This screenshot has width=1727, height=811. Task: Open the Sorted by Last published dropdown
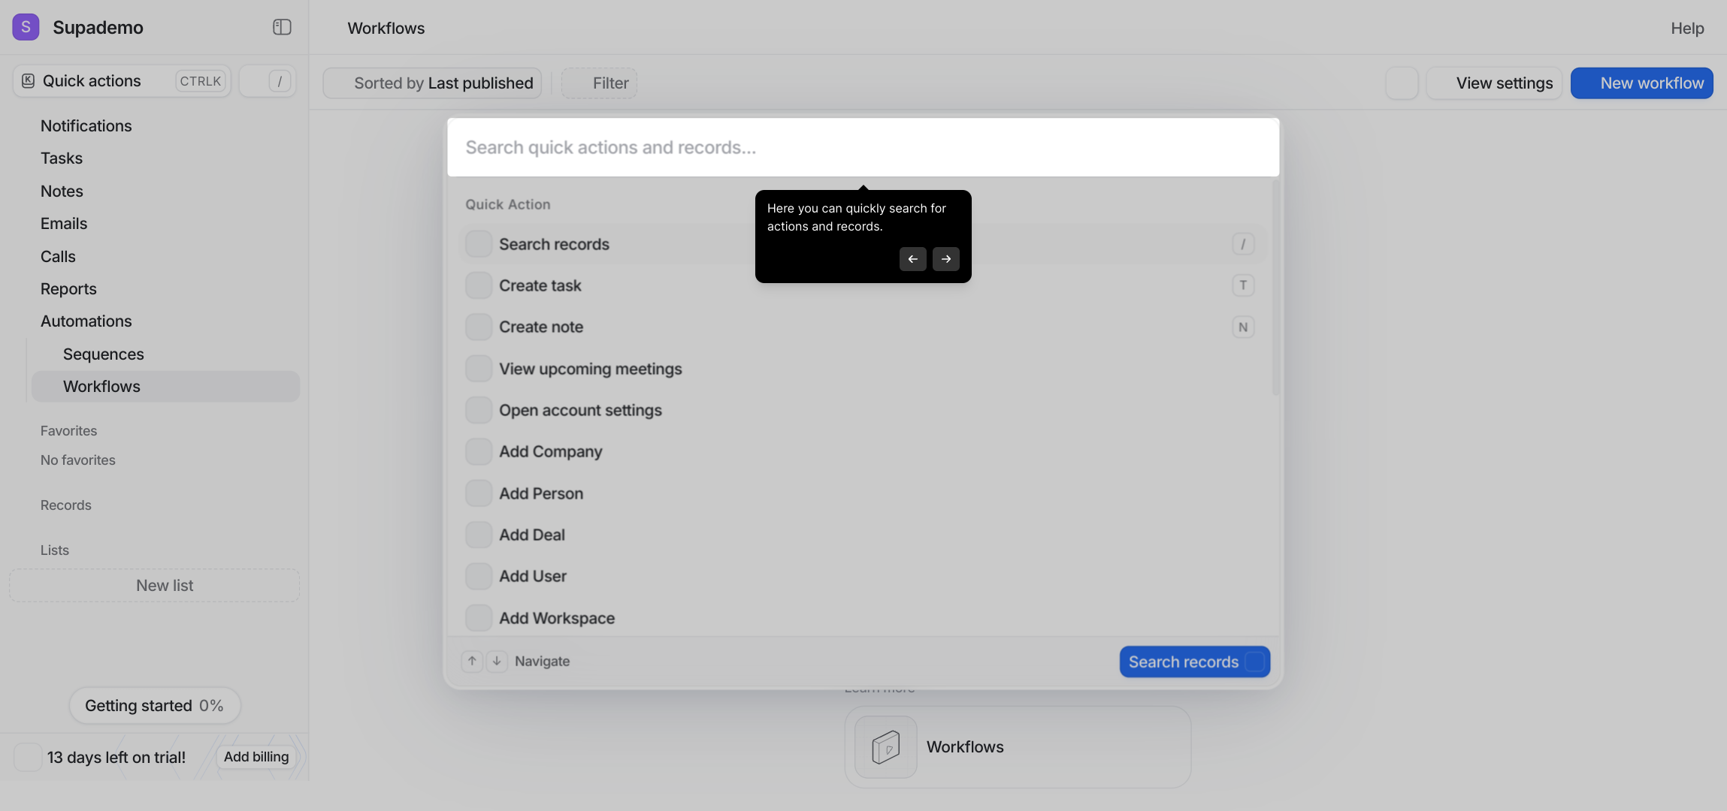(432, 83)
